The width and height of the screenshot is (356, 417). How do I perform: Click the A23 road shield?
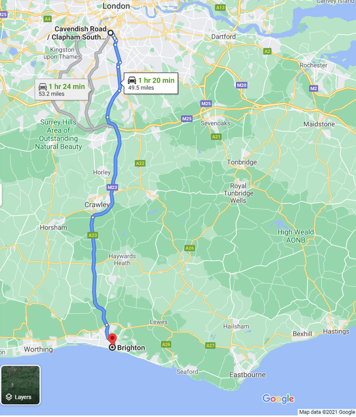click(93, 235)
